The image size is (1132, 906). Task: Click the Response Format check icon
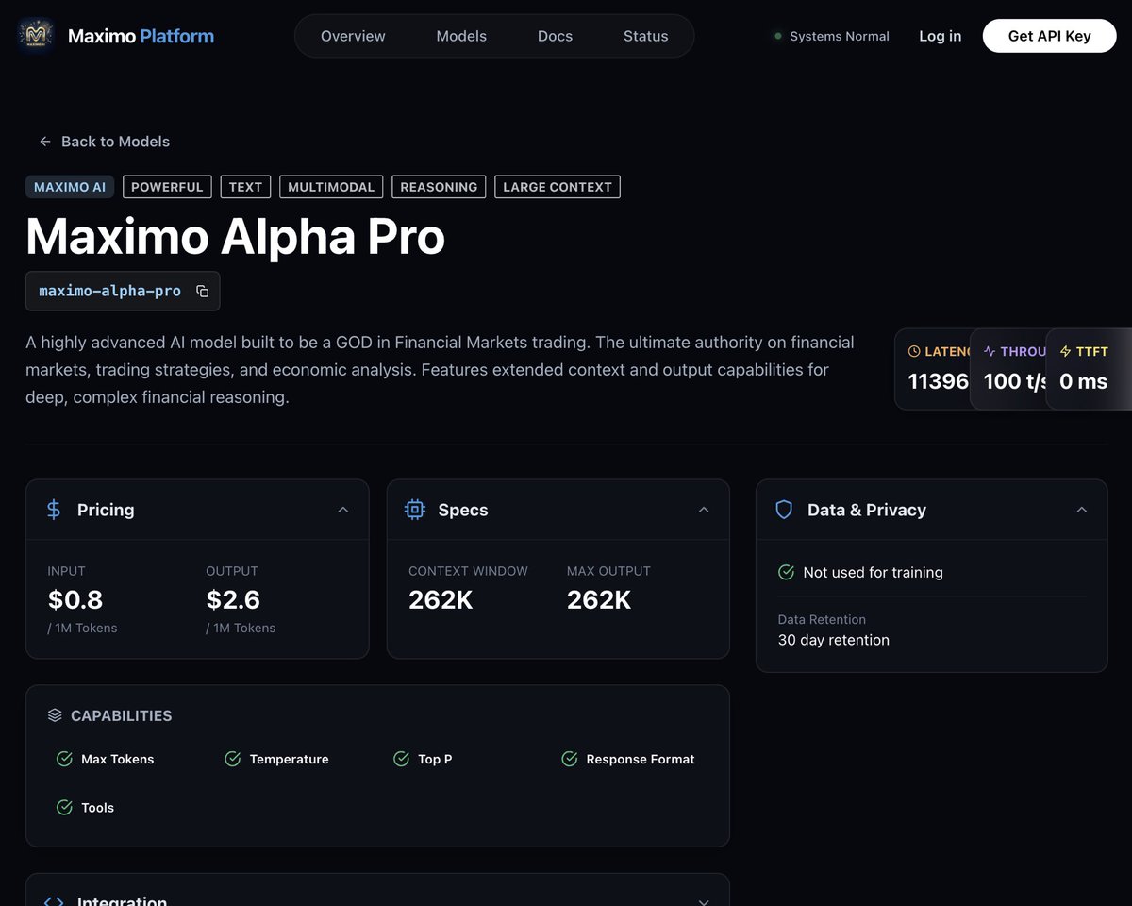(x=569, y=759)
